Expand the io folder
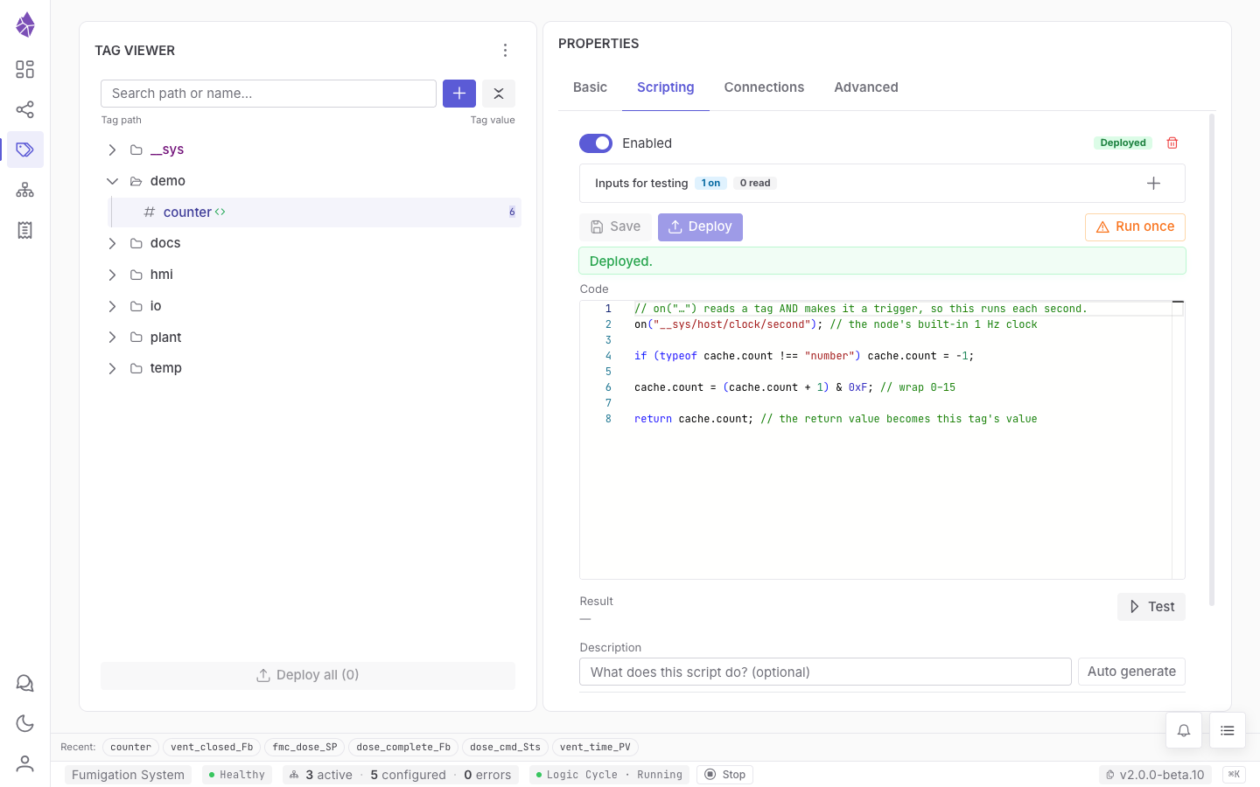Image resolution: width=1260 pixels, height=787 pixels. coord(112,306)
